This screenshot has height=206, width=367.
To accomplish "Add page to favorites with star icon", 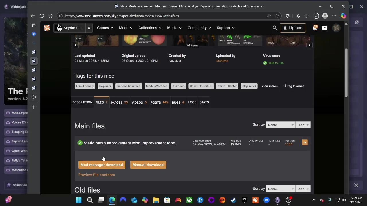I will tap(277, 16).
